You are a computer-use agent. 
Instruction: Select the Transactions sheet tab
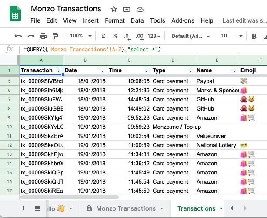[196, 208]
